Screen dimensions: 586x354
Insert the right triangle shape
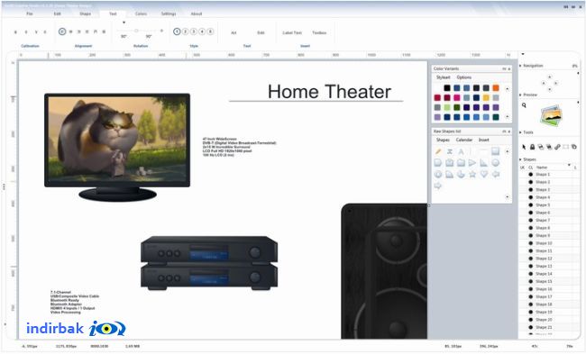tap(484, 163)
